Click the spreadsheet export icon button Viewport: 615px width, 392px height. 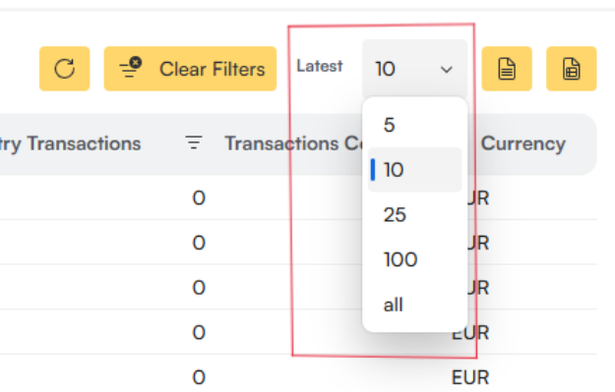(572, 69)
